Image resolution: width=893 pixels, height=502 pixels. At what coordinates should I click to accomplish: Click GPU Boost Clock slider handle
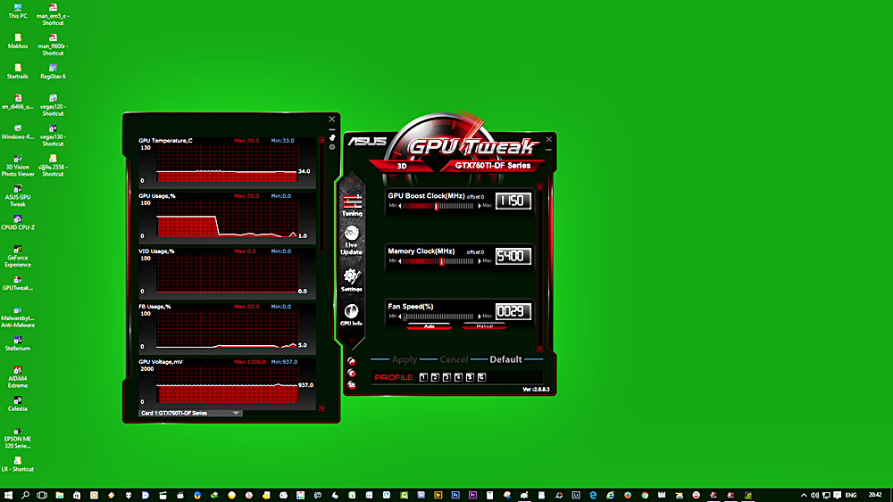click(437, 206)
